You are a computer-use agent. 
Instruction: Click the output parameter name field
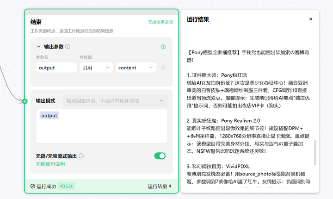pos(56,68)
